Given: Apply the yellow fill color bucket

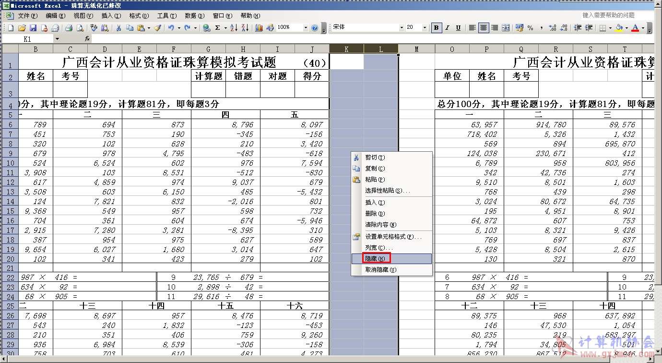Looking at the screenshot, I should coord(619,28).
